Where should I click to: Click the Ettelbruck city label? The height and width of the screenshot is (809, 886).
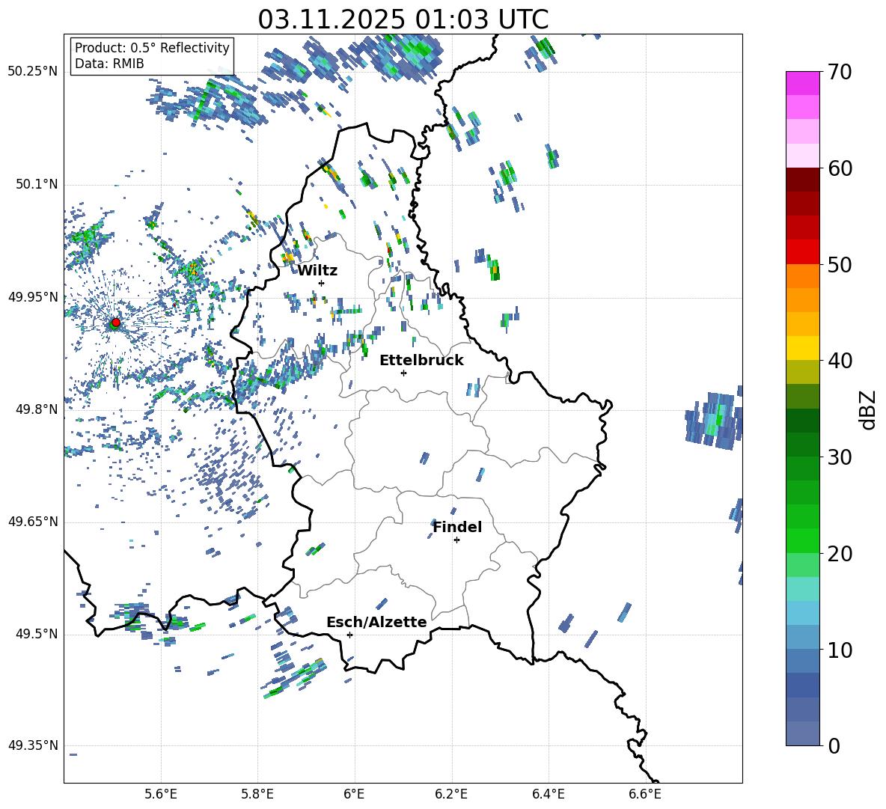421,361
